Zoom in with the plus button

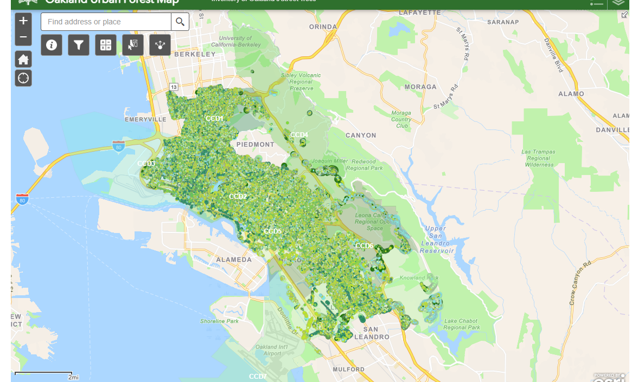[23, 21]
